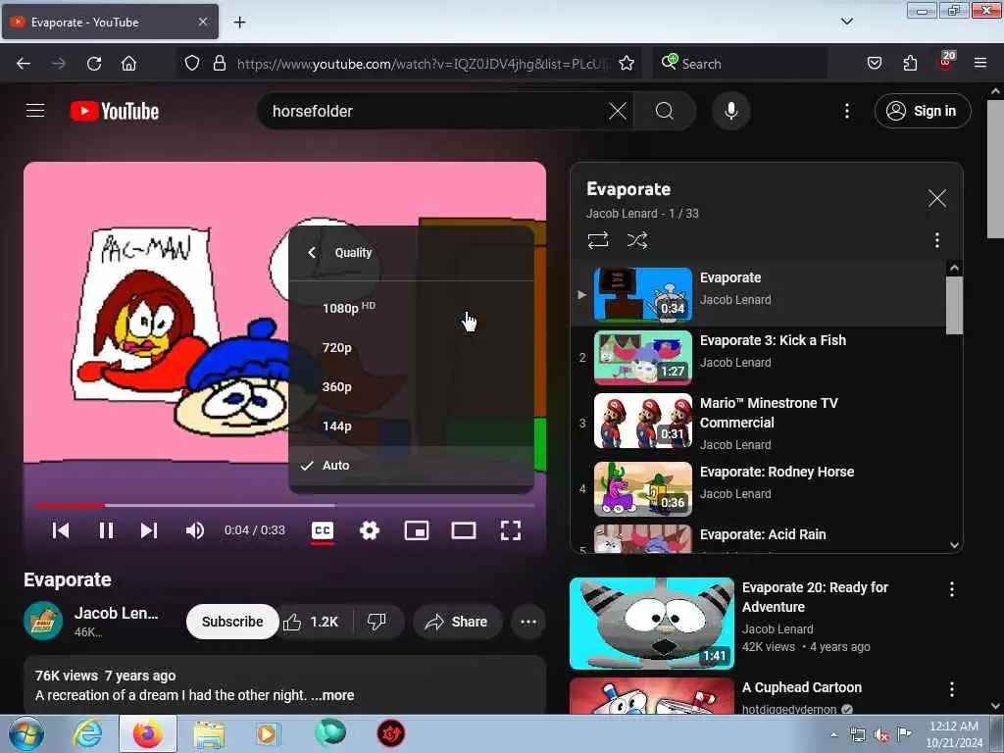Subscribe to Jacob Lenard channel

[232, 622]
